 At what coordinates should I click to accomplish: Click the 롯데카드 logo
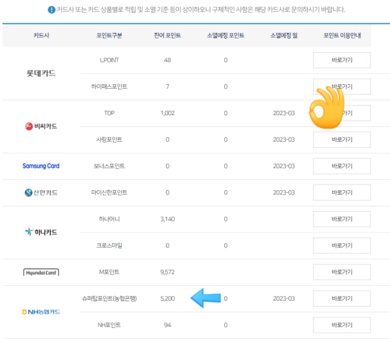pyautogui.click(x=41, y=73)
